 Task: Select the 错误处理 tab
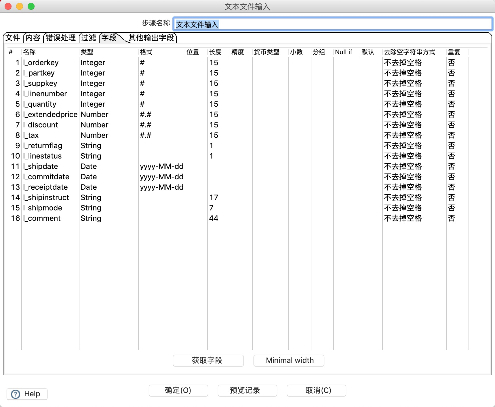[60, 38]
